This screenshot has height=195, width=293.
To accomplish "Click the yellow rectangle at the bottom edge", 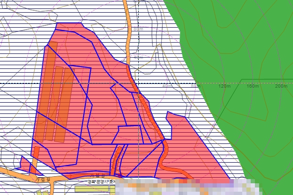I will pyautogui.click(x=93, y=189).
